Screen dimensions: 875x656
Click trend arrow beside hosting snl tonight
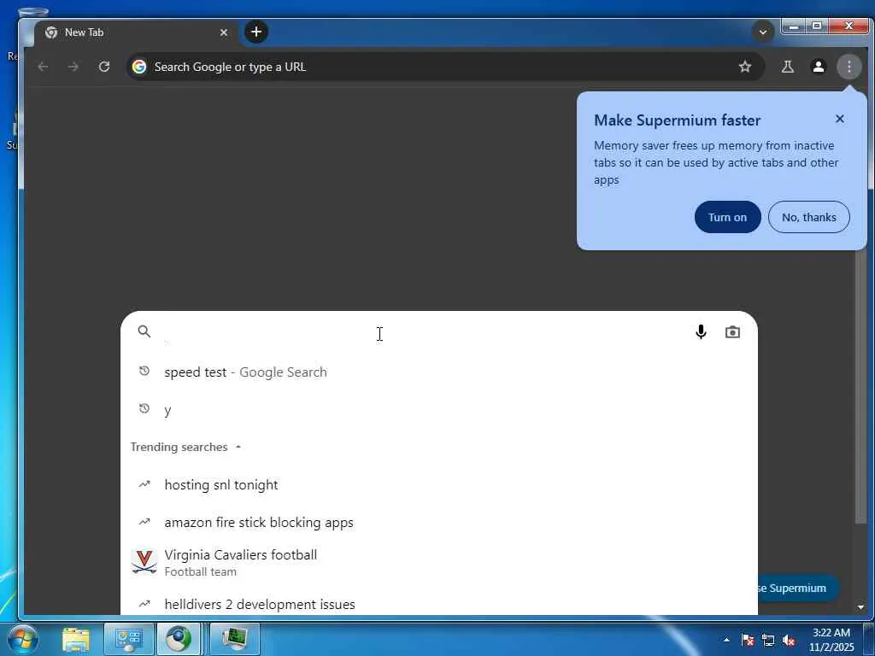point(144,484)
